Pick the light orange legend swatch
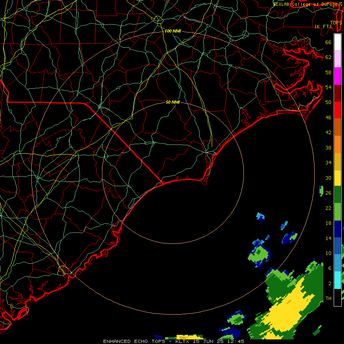 click(338, 144)
